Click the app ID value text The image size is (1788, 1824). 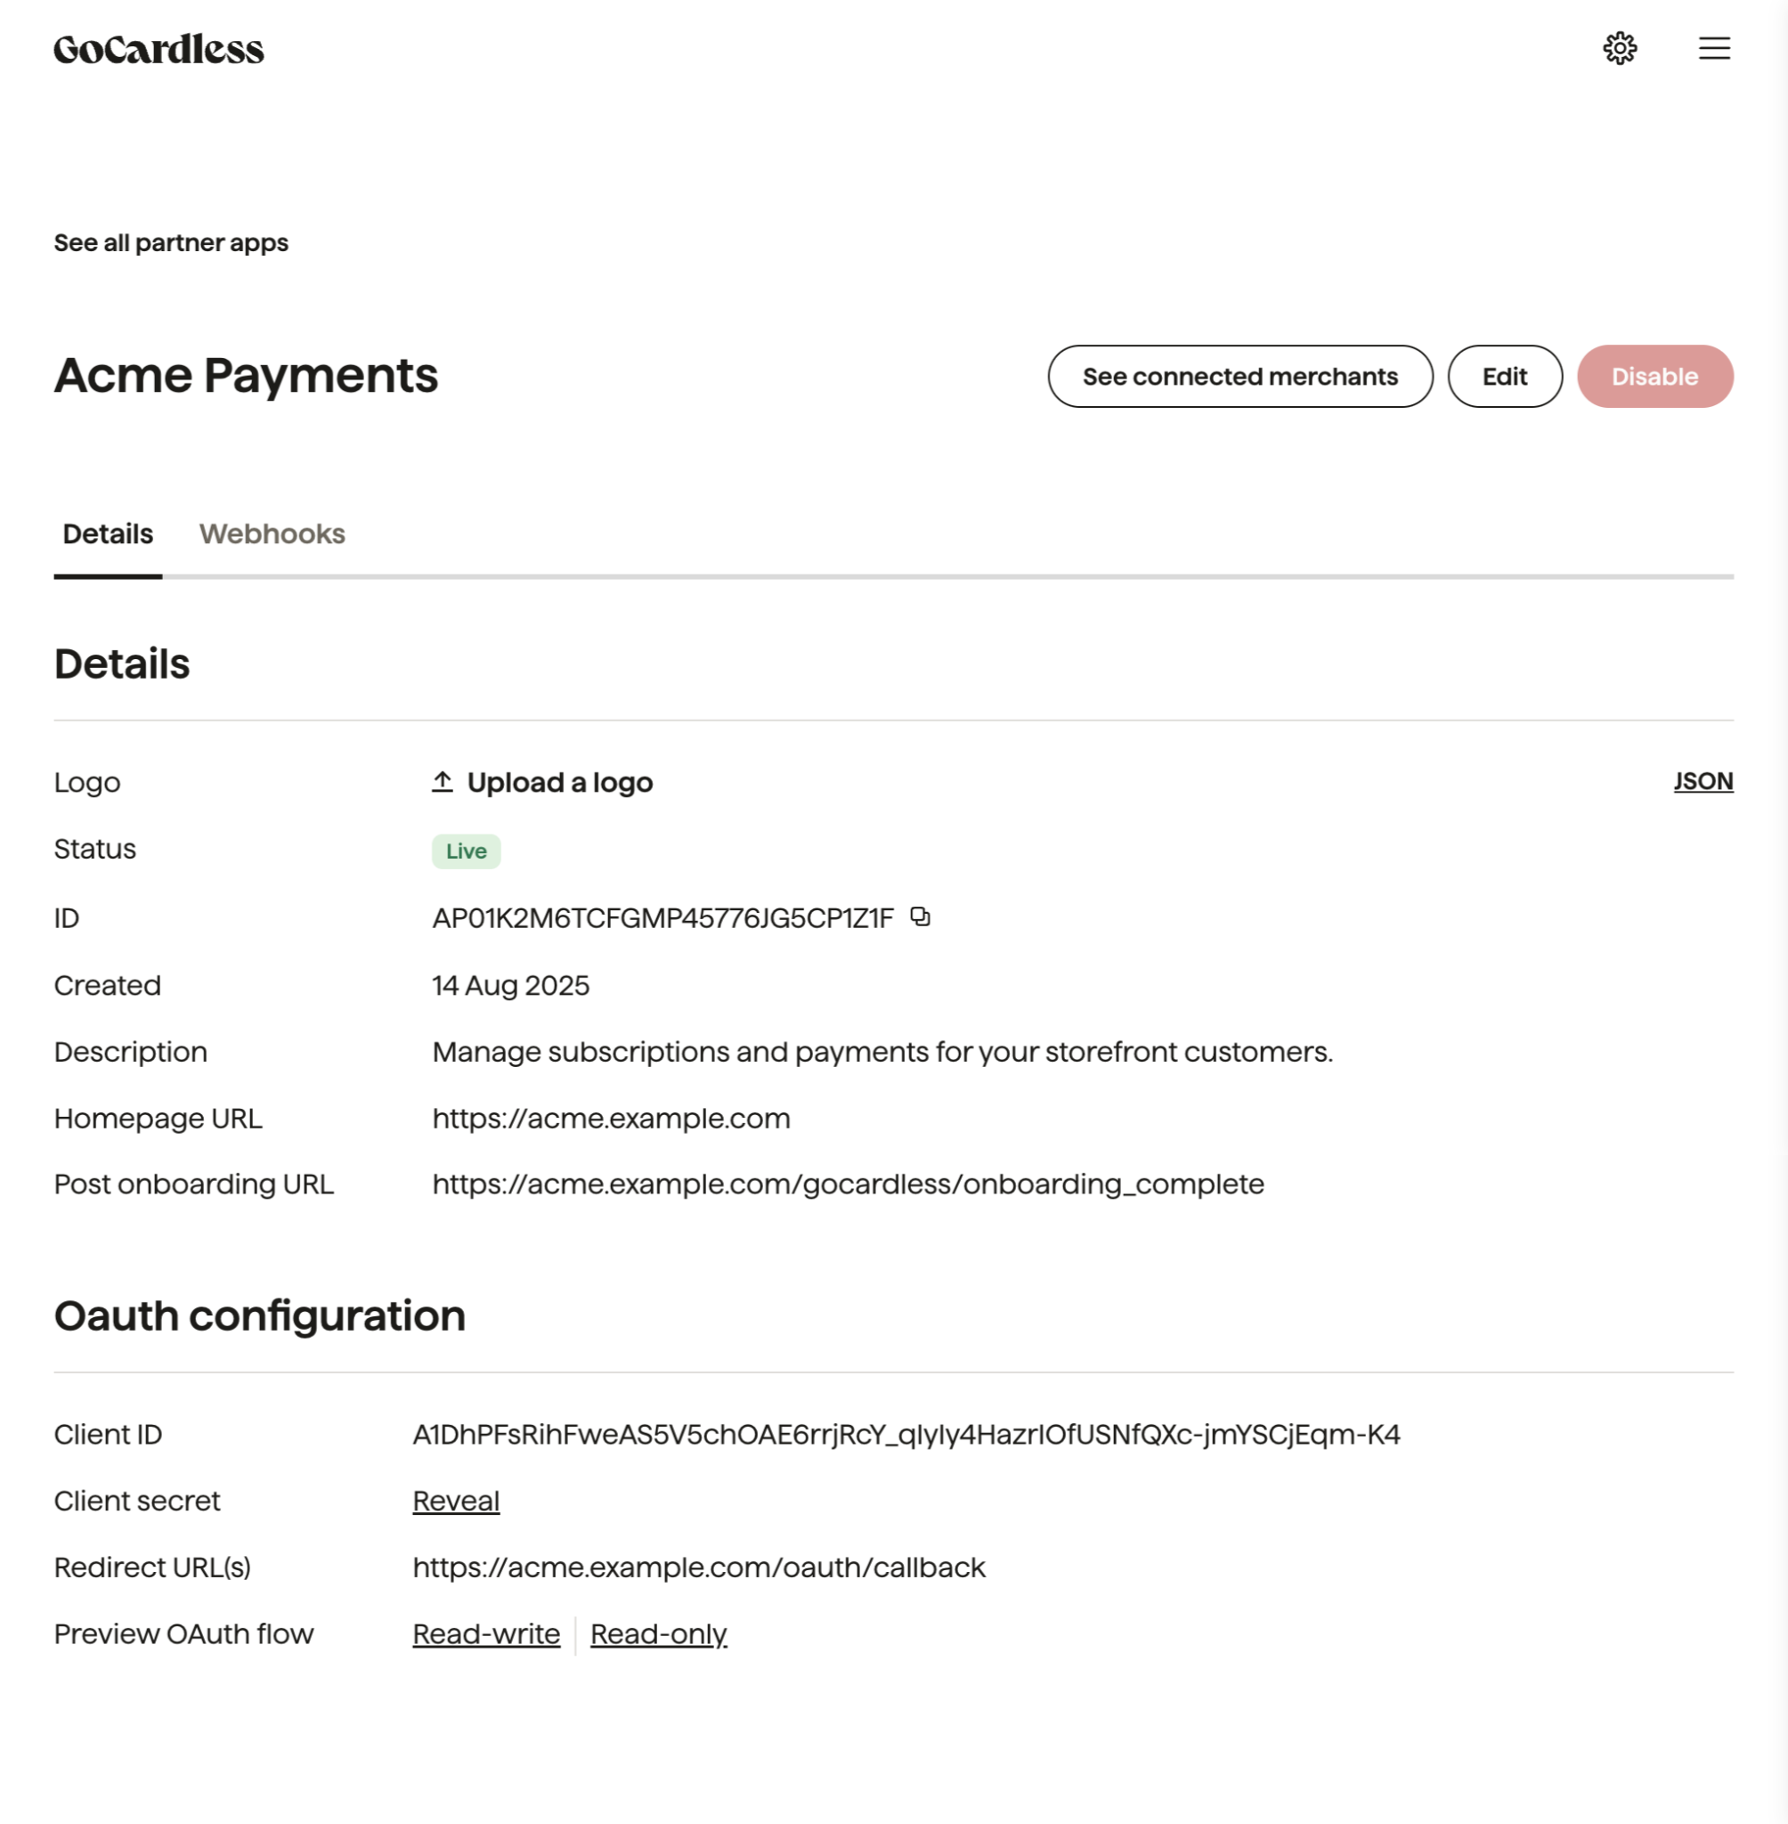click(663, 917)
